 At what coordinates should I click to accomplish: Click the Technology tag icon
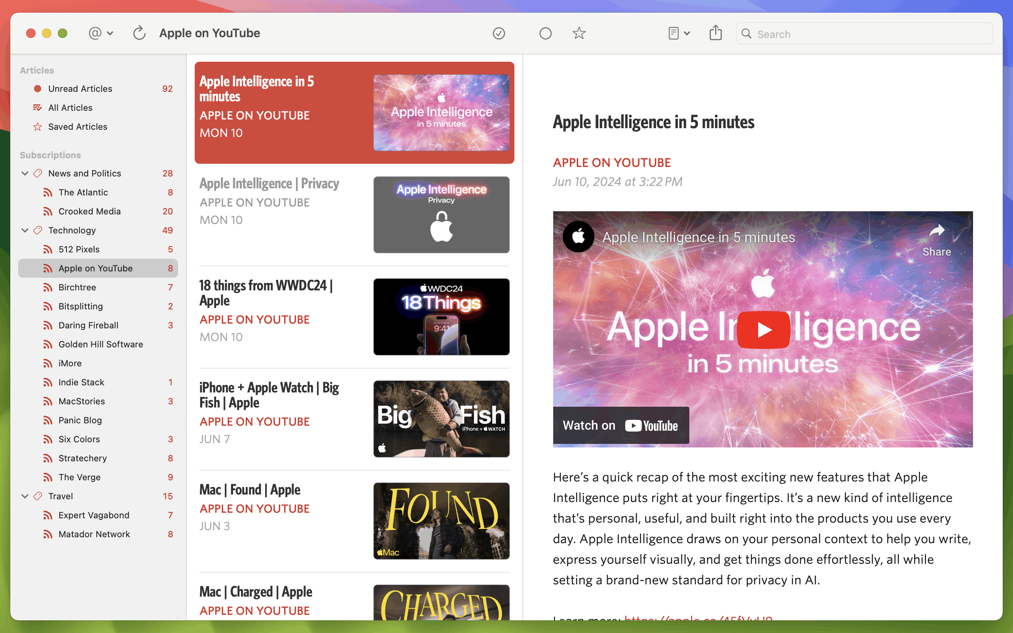pos(38,230)
